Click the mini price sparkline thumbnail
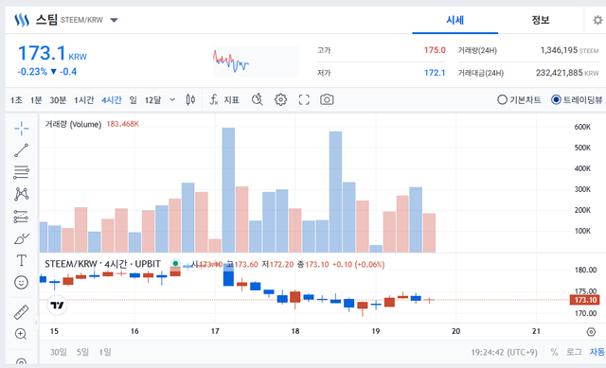Image resolution: width=606 pixels, height=368 pixels. click(x=257, y=61)
